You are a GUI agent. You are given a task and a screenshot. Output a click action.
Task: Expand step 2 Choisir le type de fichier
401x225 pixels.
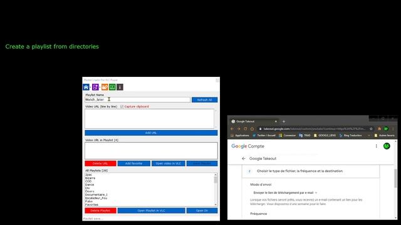pos(311,171)
